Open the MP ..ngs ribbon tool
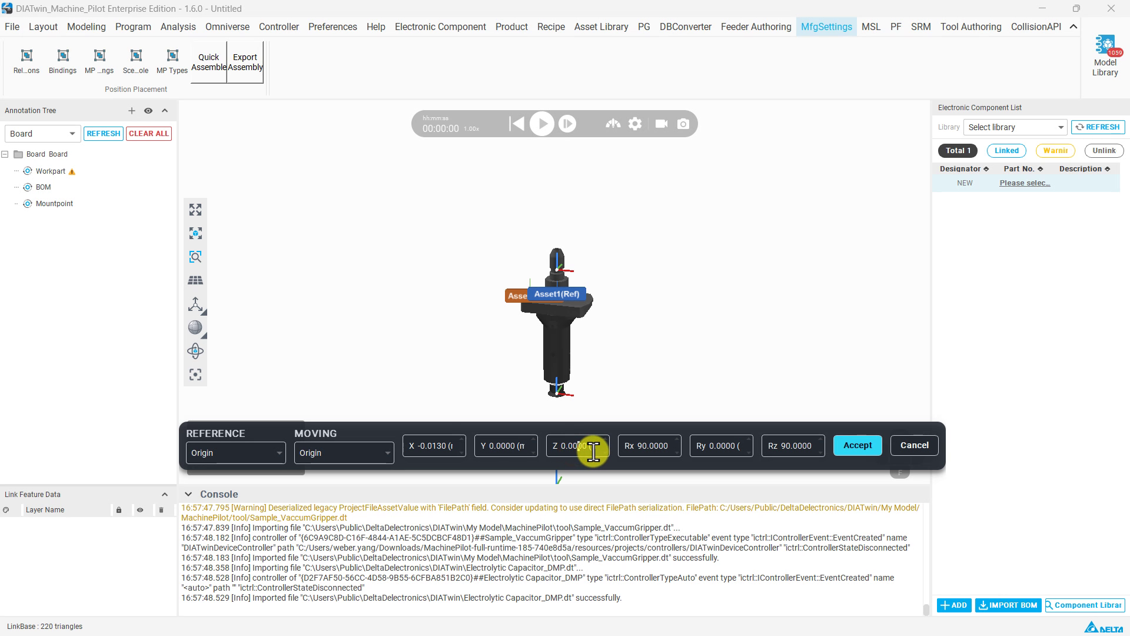1130x636 pixels. pos(99,61)
